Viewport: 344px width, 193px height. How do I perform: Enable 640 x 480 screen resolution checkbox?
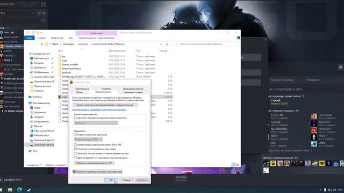(75, 145)
